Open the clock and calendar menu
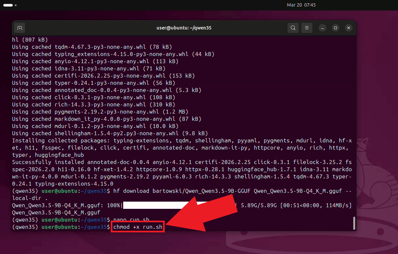Screen dimensions: 398x254 [x=301, y=5]
